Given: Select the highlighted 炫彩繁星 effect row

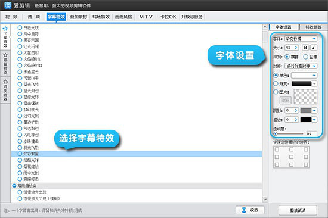Looking at the screenshot, I should click(x=137, y=154).
